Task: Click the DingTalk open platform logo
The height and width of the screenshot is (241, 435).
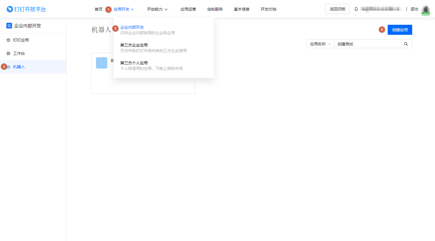Action: tap(26, 9)
